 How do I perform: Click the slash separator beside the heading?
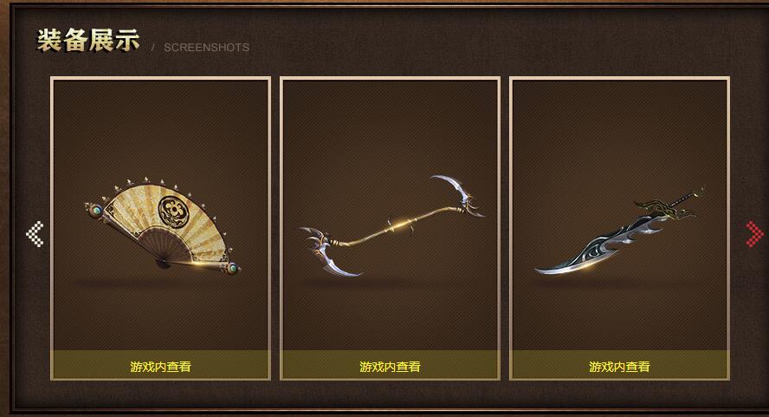pyautogui.click(x=153, y=48)
